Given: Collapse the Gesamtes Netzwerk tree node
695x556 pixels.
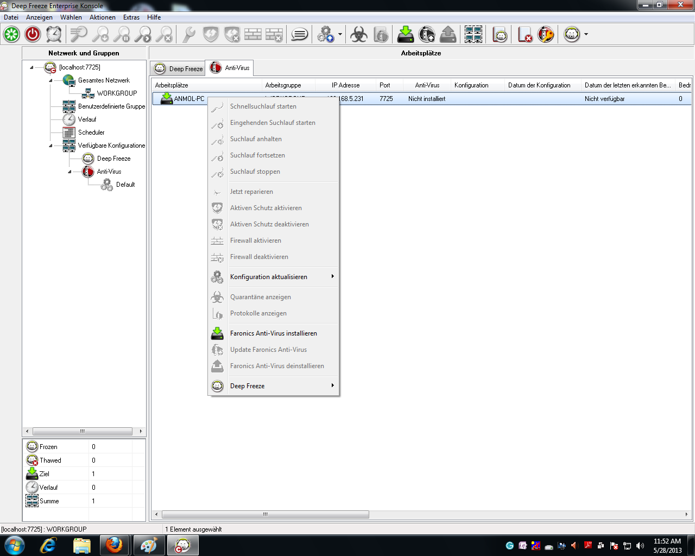Looking at the screenshot, I should [x=50, y=80].
